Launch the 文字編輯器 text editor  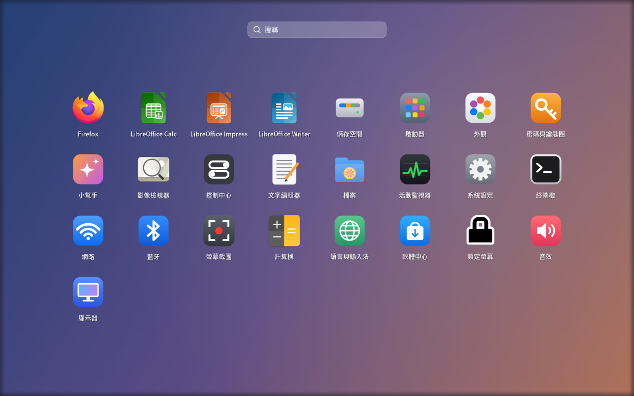[x=284, y=169]
